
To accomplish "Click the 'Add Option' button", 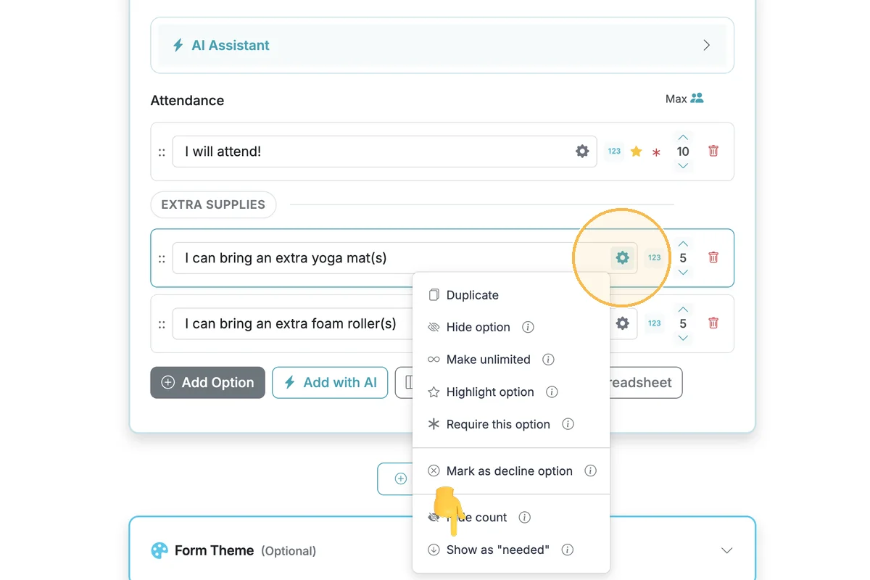I will 208,383.
